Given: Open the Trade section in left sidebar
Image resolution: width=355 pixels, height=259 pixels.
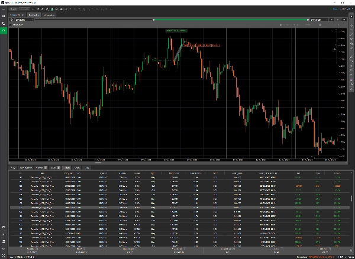Looking at the screenshot, I should 4,17.
